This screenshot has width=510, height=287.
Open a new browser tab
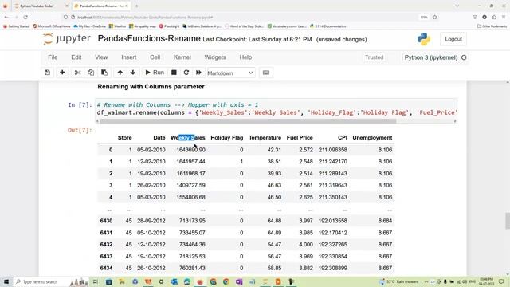(x=136, y=6)
